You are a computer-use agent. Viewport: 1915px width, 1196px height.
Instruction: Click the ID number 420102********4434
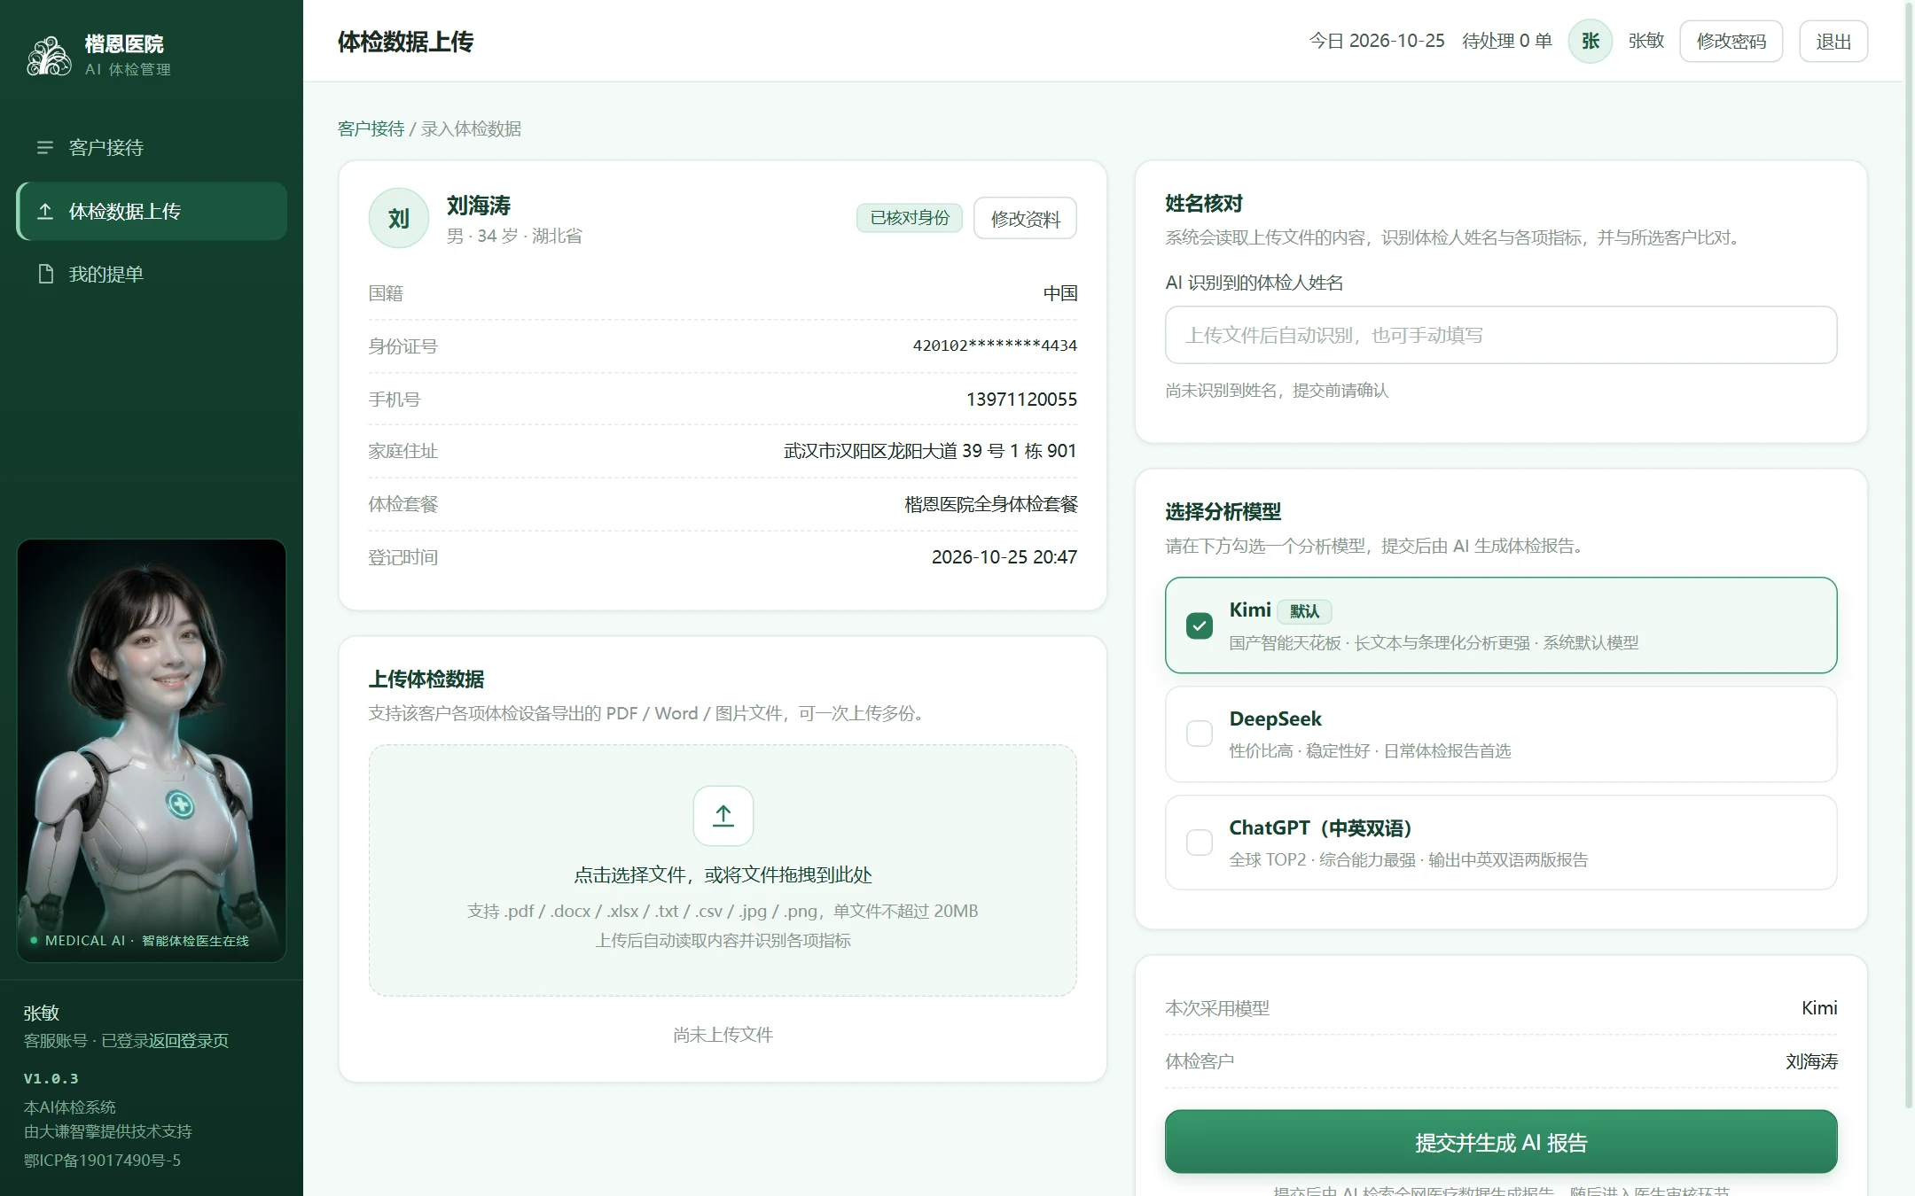(995, 346)
